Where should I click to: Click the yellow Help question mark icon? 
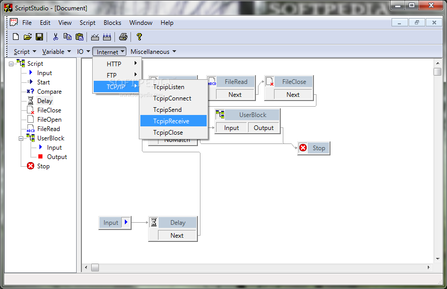[139, 36]
